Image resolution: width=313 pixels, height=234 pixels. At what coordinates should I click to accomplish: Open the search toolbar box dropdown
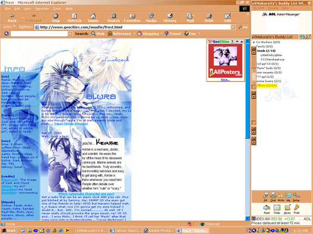point(70,34)
